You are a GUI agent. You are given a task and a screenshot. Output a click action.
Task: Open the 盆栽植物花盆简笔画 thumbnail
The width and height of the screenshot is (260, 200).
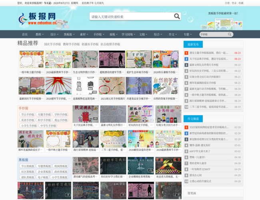85,86
